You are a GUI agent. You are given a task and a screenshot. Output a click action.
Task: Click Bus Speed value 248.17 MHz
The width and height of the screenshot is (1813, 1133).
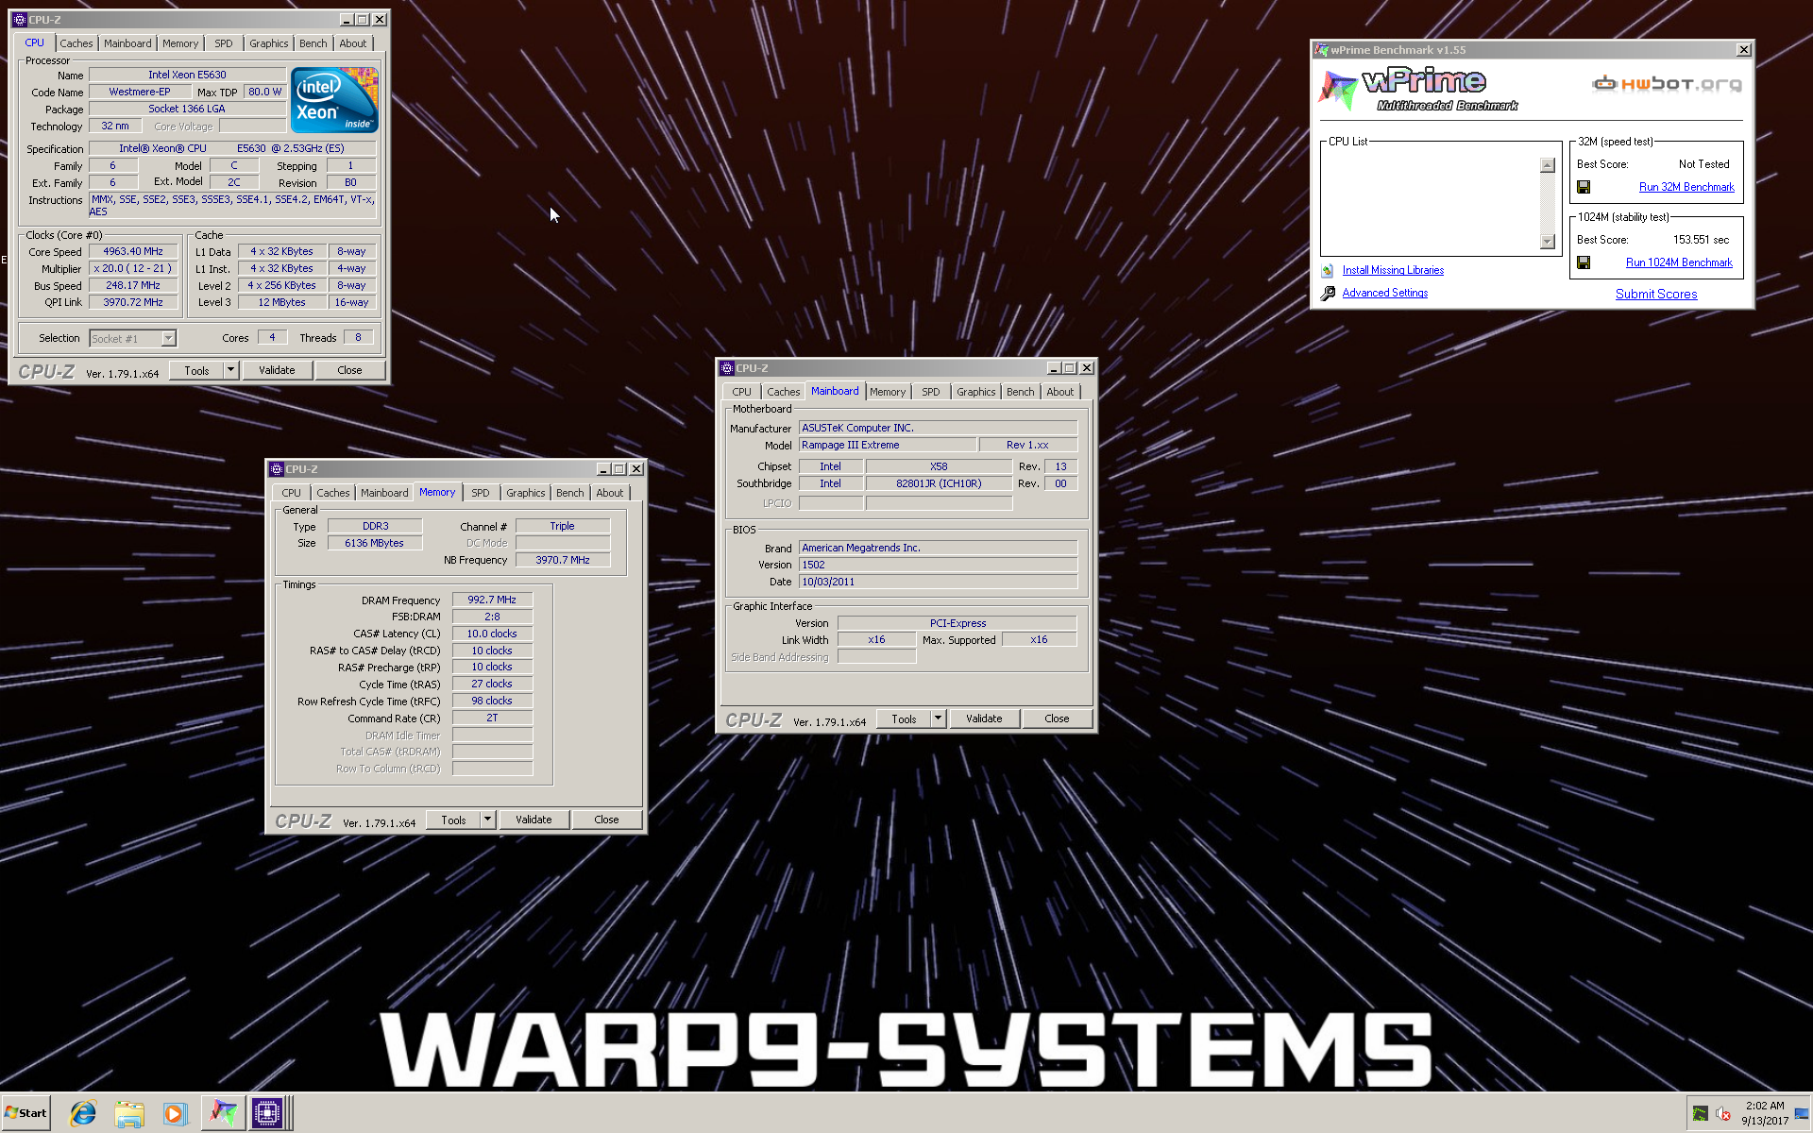(x=133, y=285)
